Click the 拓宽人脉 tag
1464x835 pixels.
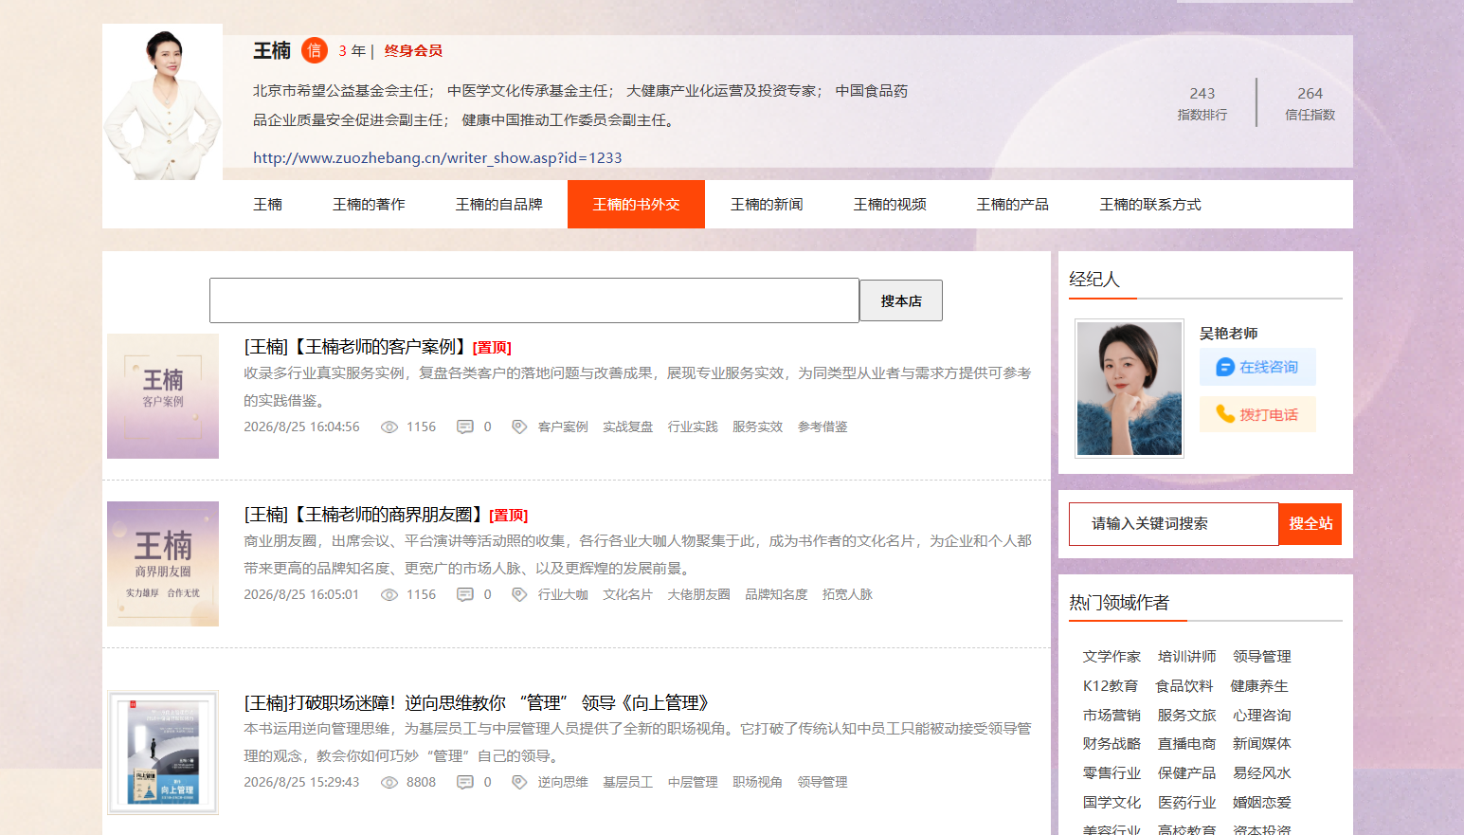coord(848,595)
